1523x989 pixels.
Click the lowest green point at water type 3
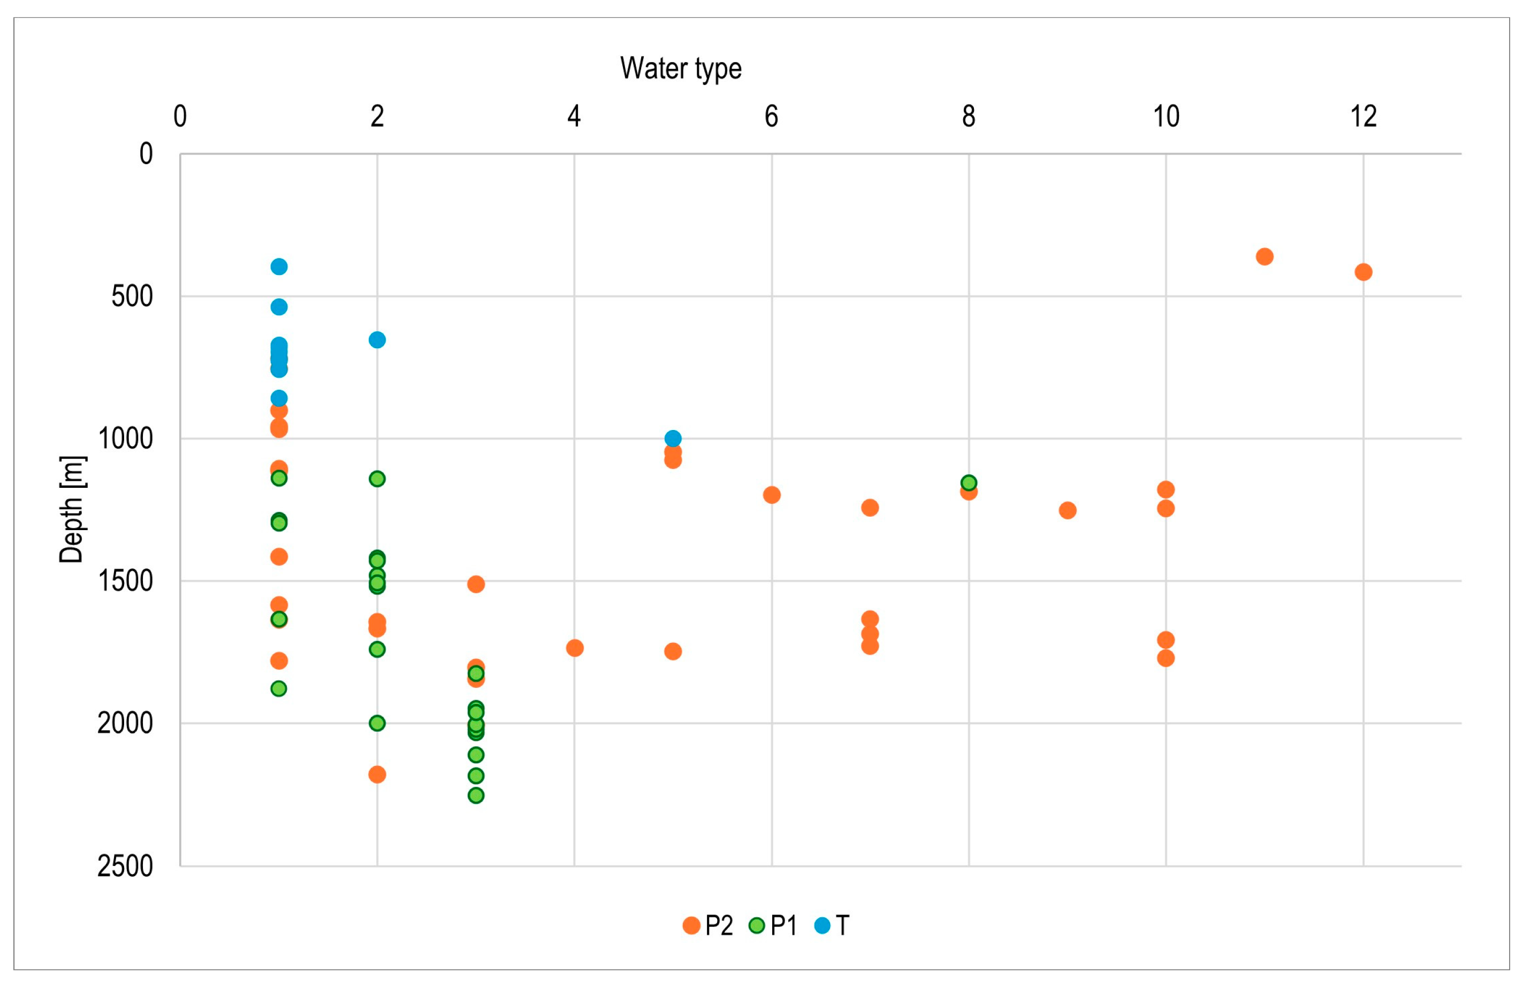point(475,795)
